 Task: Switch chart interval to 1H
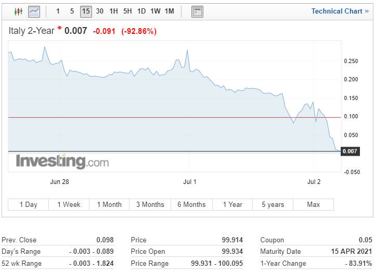tap(113, 11)
